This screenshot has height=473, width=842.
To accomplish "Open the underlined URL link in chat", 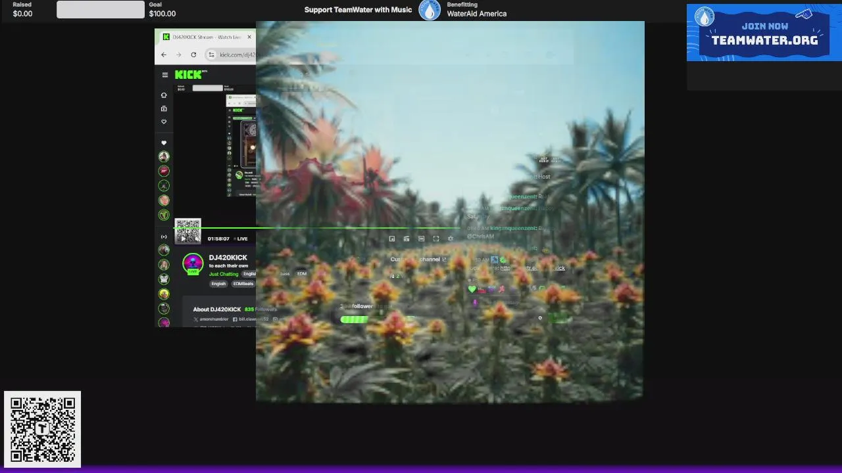I will click(x=532, y=268).
